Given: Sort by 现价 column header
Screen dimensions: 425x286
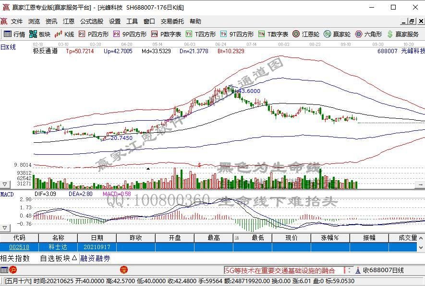Looking at the screenshot, I should click(x=291, y=238).
